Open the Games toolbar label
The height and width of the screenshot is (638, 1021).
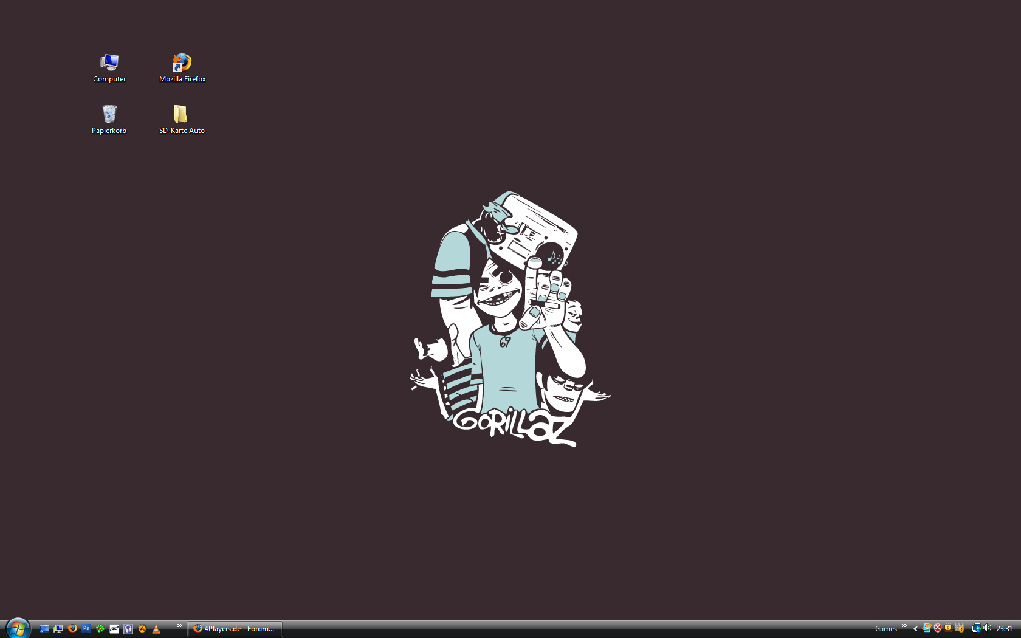pyautogui.click(x=886, y=629)
